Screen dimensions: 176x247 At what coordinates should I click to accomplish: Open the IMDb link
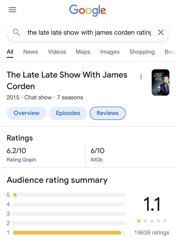(97, 160)
